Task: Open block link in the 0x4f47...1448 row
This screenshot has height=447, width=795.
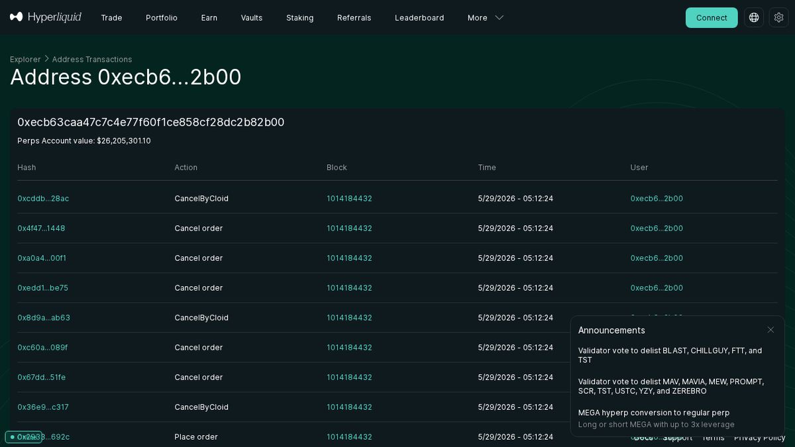Action: (x=349, y=228)
